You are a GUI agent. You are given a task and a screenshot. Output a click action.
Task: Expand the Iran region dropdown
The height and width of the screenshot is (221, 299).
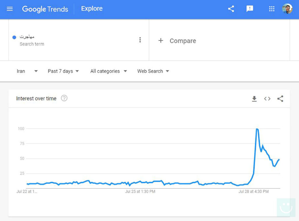pyautogui.click(x=27, y=71)
